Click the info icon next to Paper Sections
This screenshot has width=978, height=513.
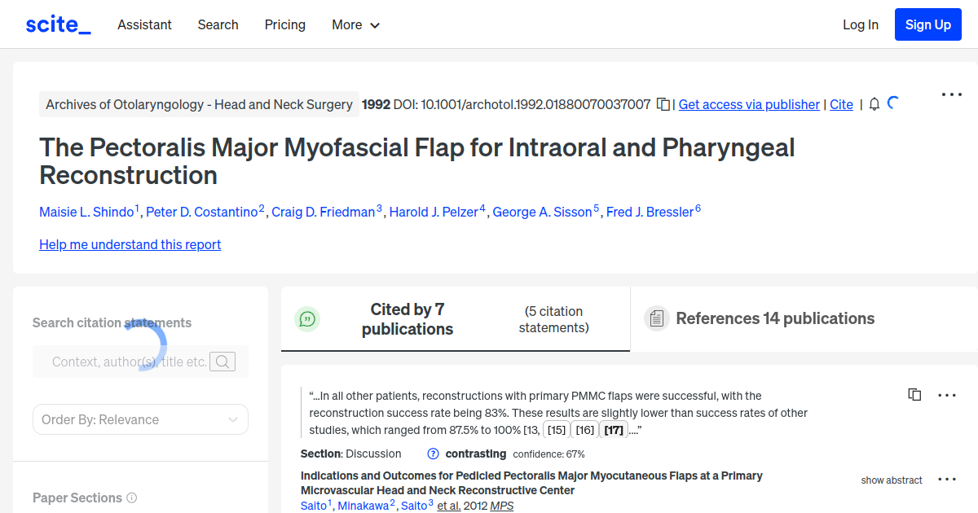[132, 498]
